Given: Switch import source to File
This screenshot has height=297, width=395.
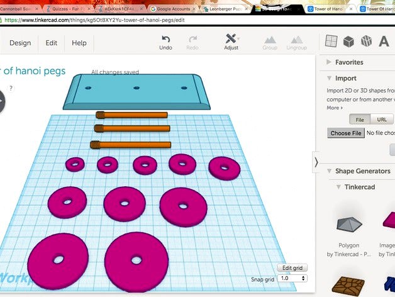Looking at the screenshot, I should [x=360, y=119].
